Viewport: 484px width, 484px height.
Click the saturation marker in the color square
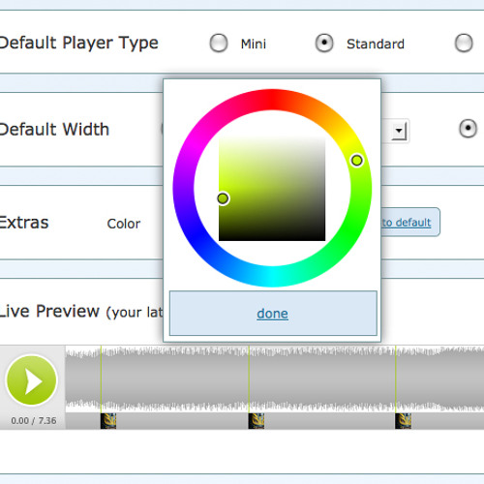[223, 198]
